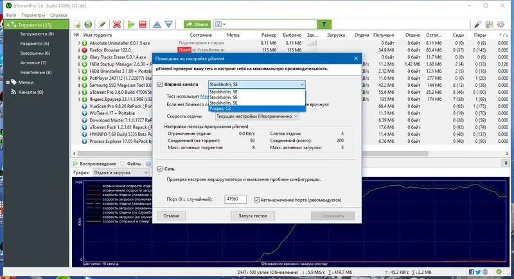Open the Справка menu
514x279 pixels.
coord(58,15)
